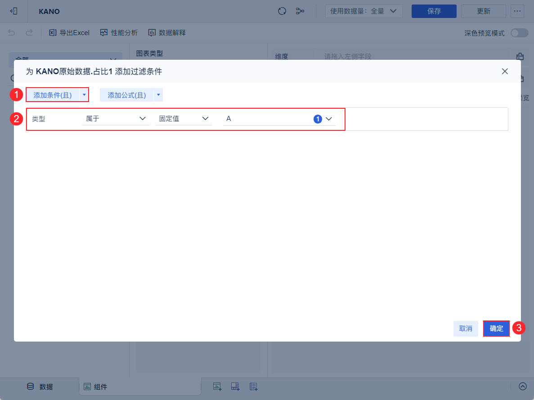
Task: Open the data lineage flow icon
Action: click(300, 11)
